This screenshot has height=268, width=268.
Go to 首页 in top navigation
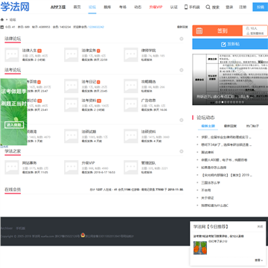coord(77,7)
